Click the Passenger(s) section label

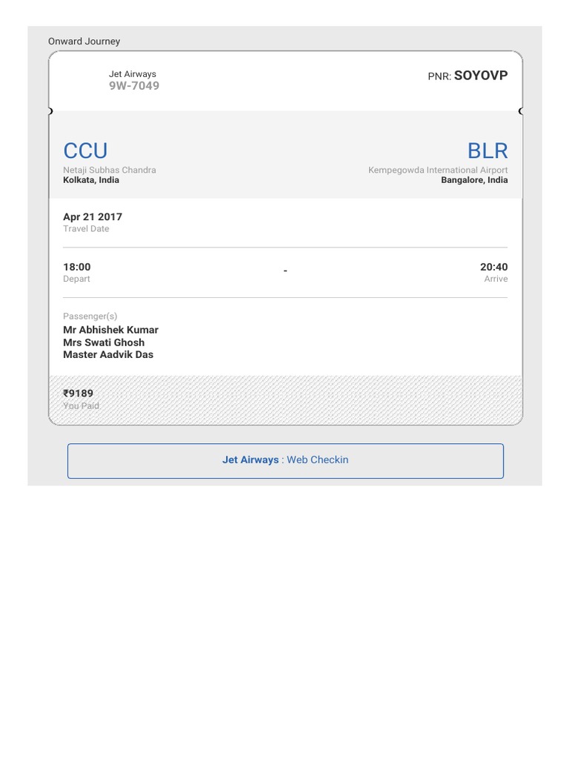(x=90, y=316)
